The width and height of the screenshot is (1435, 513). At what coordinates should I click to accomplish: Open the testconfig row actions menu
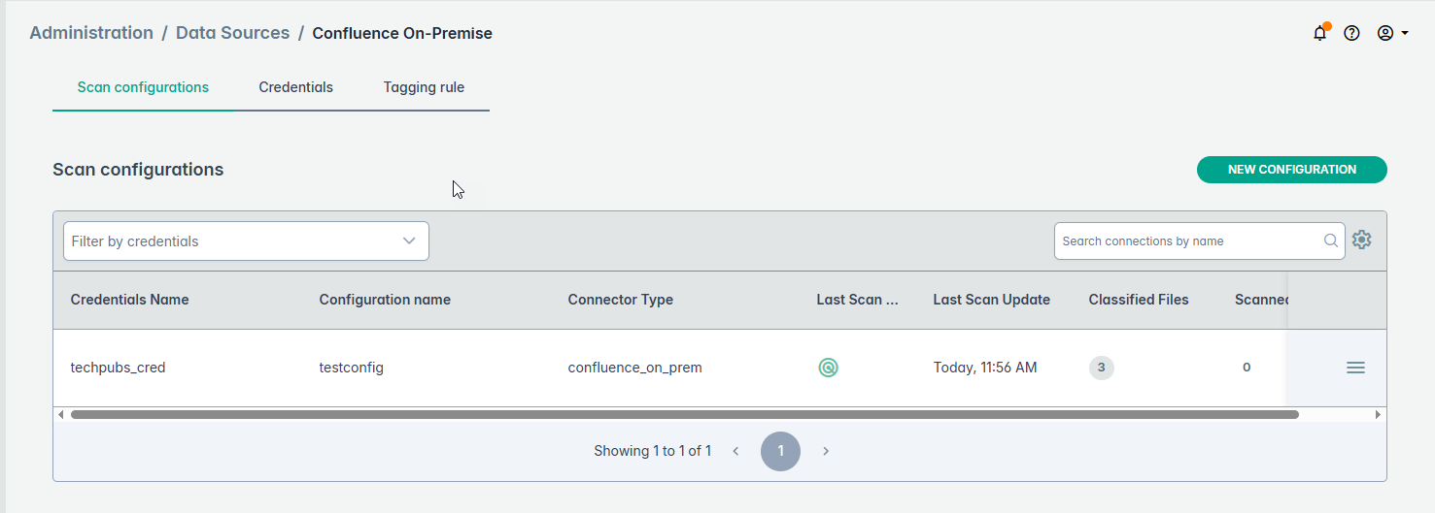1355,368
